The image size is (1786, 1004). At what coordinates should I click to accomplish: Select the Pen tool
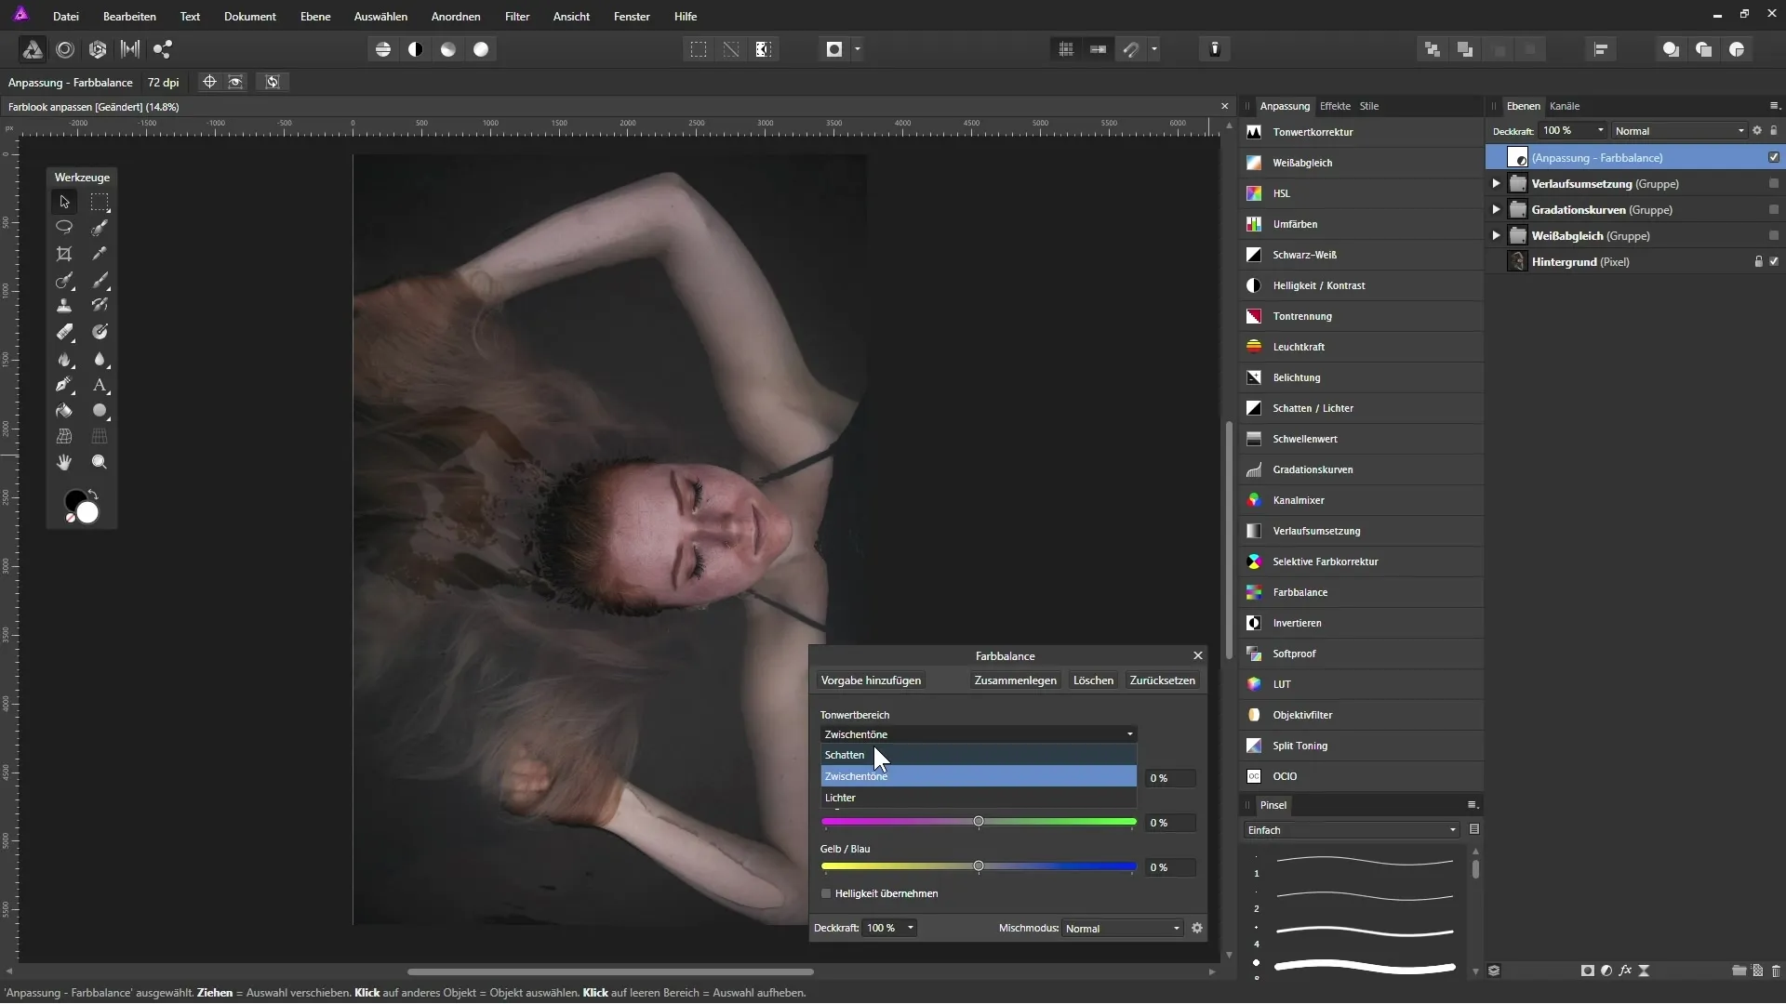tap(64, 385)
